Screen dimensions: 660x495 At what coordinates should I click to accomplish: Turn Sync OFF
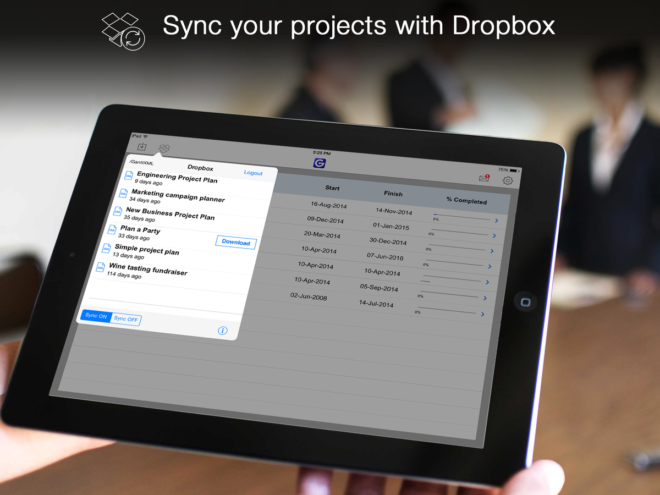coord(126,319)
